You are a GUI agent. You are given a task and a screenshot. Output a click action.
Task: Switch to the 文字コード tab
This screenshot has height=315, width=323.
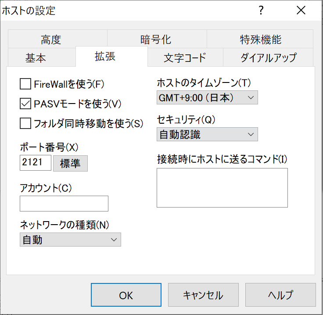[185, 57]
